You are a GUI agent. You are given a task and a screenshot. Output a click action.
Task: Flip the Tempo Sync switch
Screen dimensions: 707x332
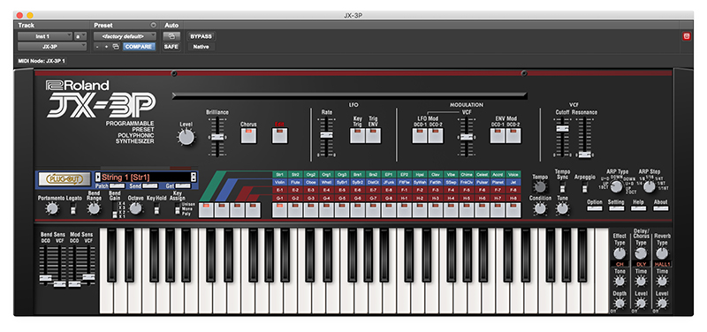pyautogui.click(x=562, y=187)
